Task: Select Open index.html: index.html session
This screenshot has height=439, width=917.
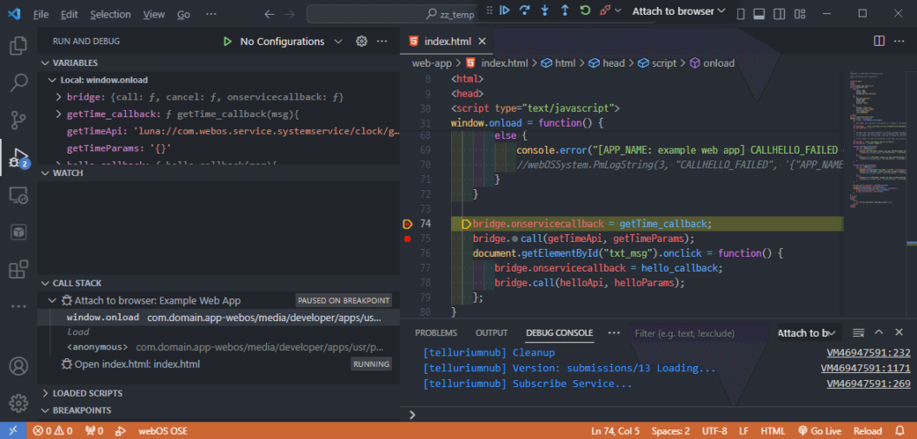Action: 219,364
